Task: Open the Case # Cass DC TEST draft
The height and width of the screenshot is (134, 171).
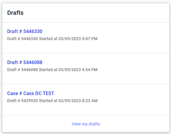Action: tap(31, 93)
